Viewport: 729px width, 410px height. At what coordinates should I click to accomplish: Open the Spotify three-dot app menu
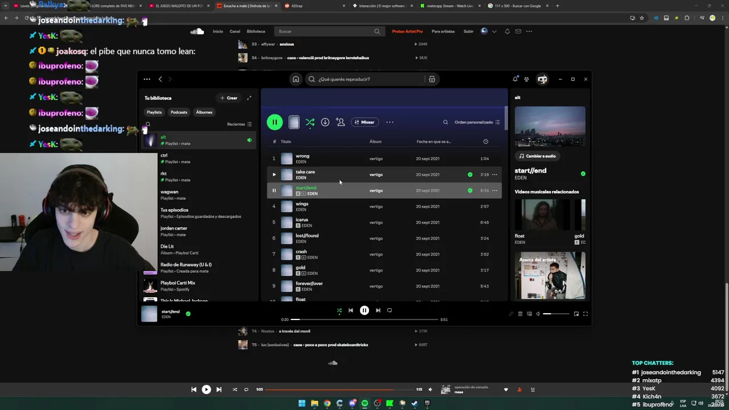tap(147, 79)
